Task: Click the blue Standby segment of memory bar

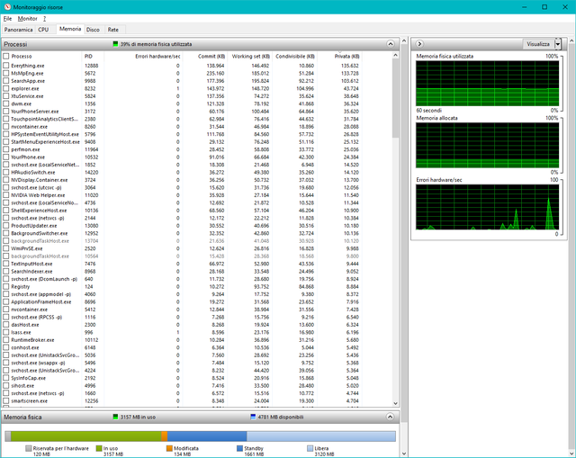Action: point(207,436)
